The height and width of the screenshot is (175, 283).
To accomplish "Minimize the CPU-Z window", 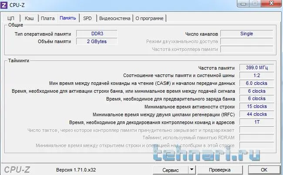I will (244, 3).
